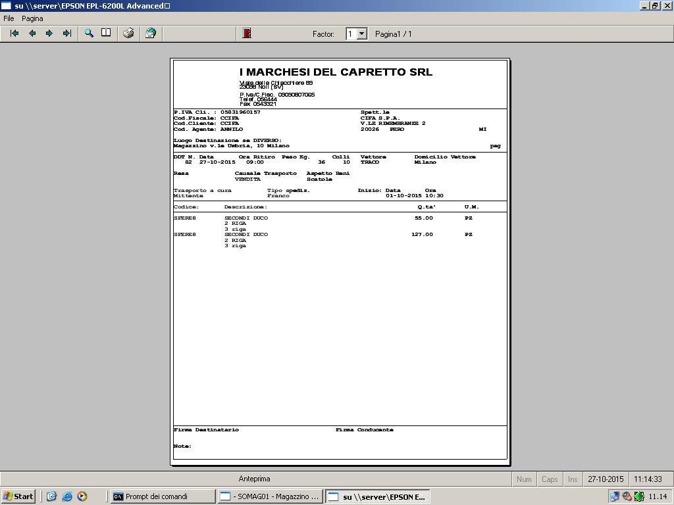This screenshot has width=674, height=505.
Task: Click the goods appearance value 'Scatole'
Action: (x=319, y=179)
